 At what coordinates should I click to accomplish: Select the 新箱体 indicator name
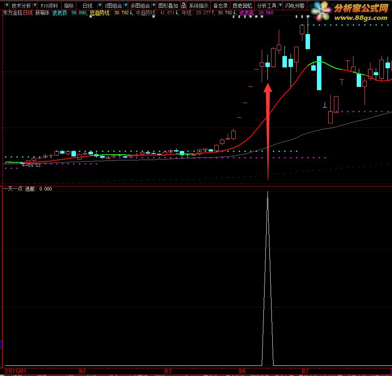(42, 13)
